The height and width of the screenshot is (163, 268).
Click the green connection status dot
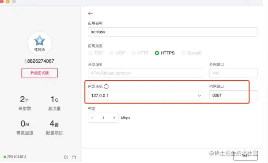pyautogui.click(x=5, y=157)
